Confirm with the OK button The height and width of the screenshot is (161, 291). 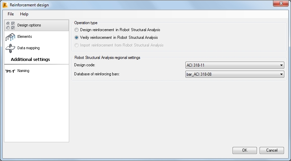pos(245,150)
